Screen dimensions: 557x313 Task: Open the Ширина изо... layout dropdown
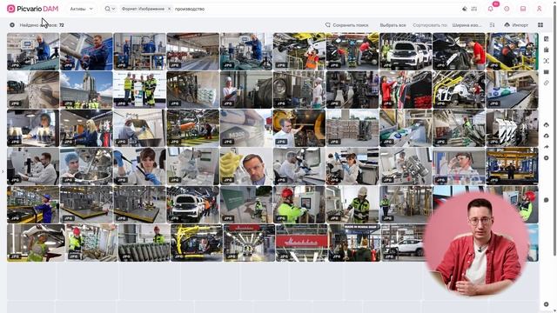pyautogui.click(x=466, y=25)
